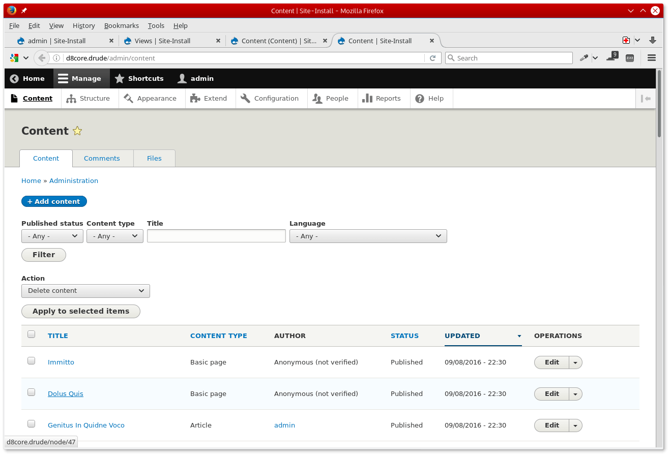Click the zzz extension icon

(x=630, y=58)
